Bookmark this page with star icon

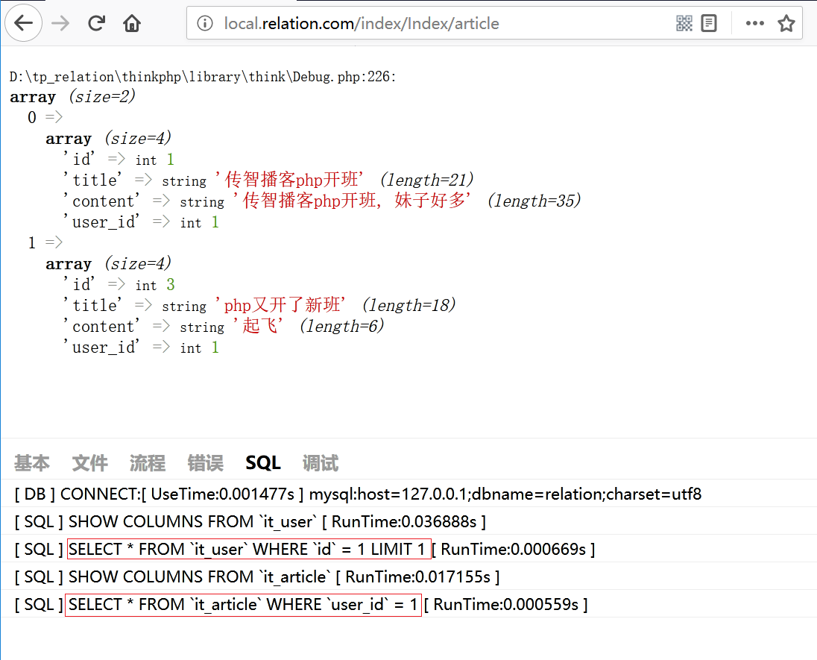point(786,23)
